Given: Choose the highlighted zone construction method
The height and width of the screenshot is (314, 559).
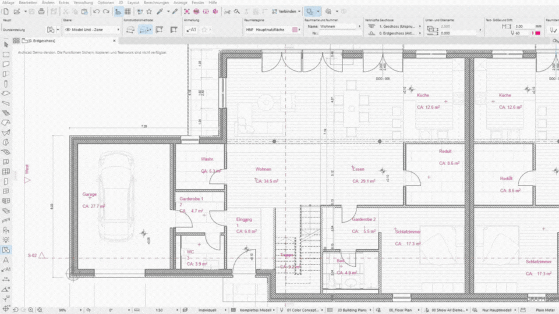Looking at the screenshot, I should (145, 30).
